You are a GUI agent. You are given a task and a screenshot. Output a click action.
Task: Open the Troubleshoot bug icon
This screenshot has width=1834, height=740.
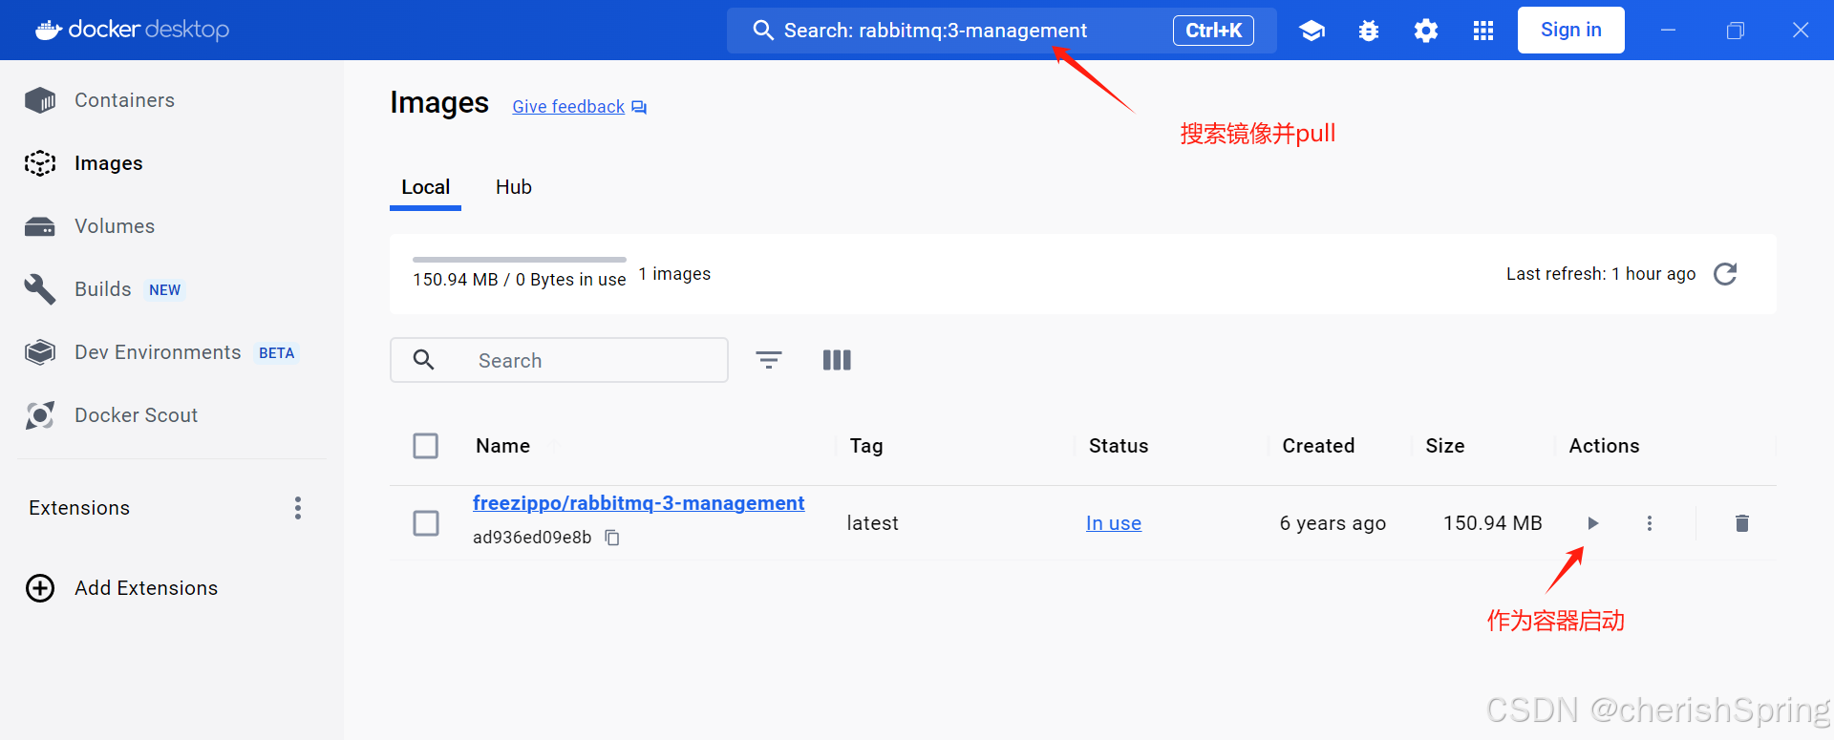[x=1369, y=31]
